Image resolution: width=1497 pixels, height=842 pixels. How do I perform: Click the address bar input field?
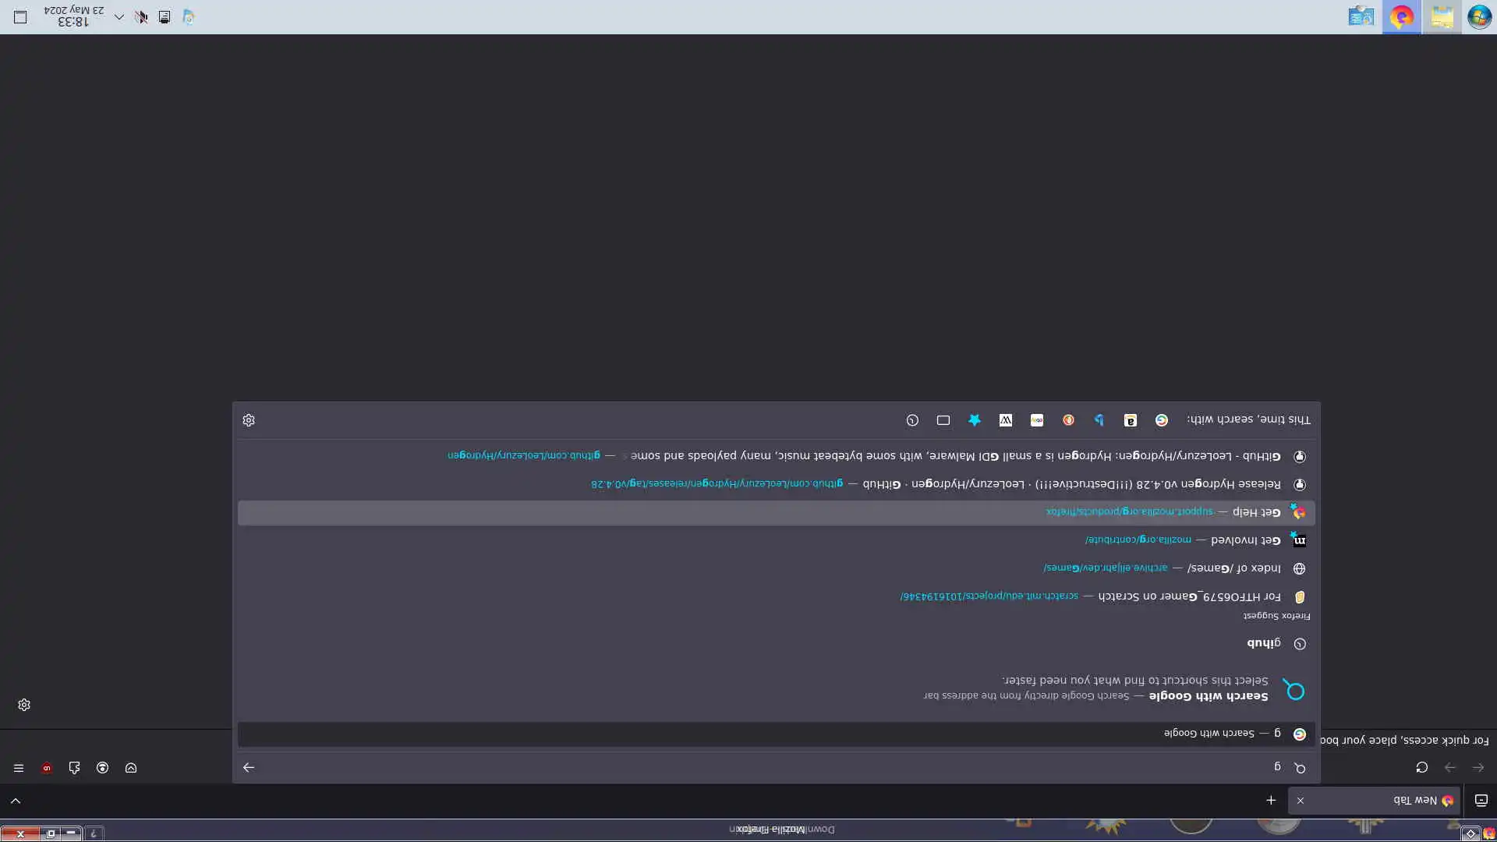pos(780,768)
